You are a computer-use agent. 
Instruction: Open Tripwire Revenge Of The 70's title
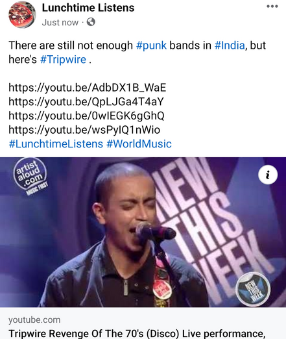[137, 333]
